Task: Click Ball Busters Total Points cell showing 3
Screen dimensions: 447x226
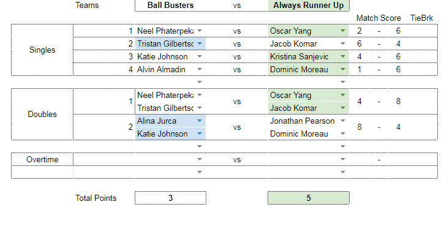Action: pos(170,198)
